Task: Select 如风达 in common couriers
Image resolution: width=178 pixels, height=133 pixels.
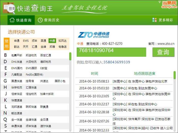Action: [x=63, y=41]
